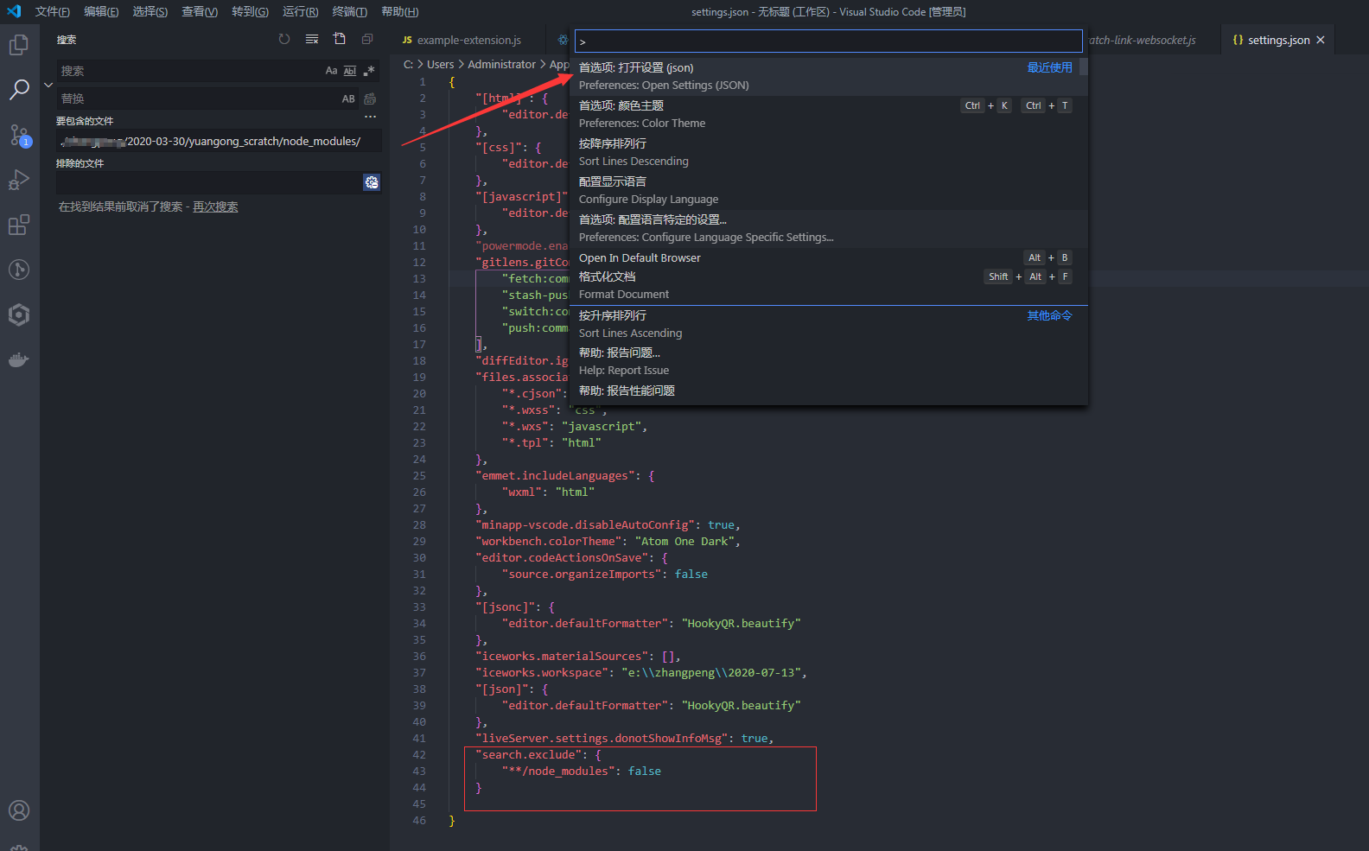Collapse all search results
Screen dimensions: 1369x851
tap(367, 40)
